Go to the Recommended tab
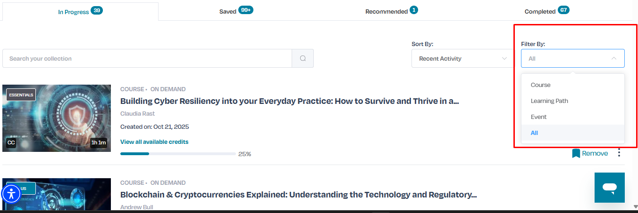The height and width of the screenshot is (213, 638). pyautogui.click(x=391, y=11)
